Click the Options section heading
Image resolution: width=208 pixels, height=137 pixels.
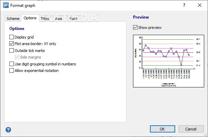pyautogui.click(x=17, y=29)
